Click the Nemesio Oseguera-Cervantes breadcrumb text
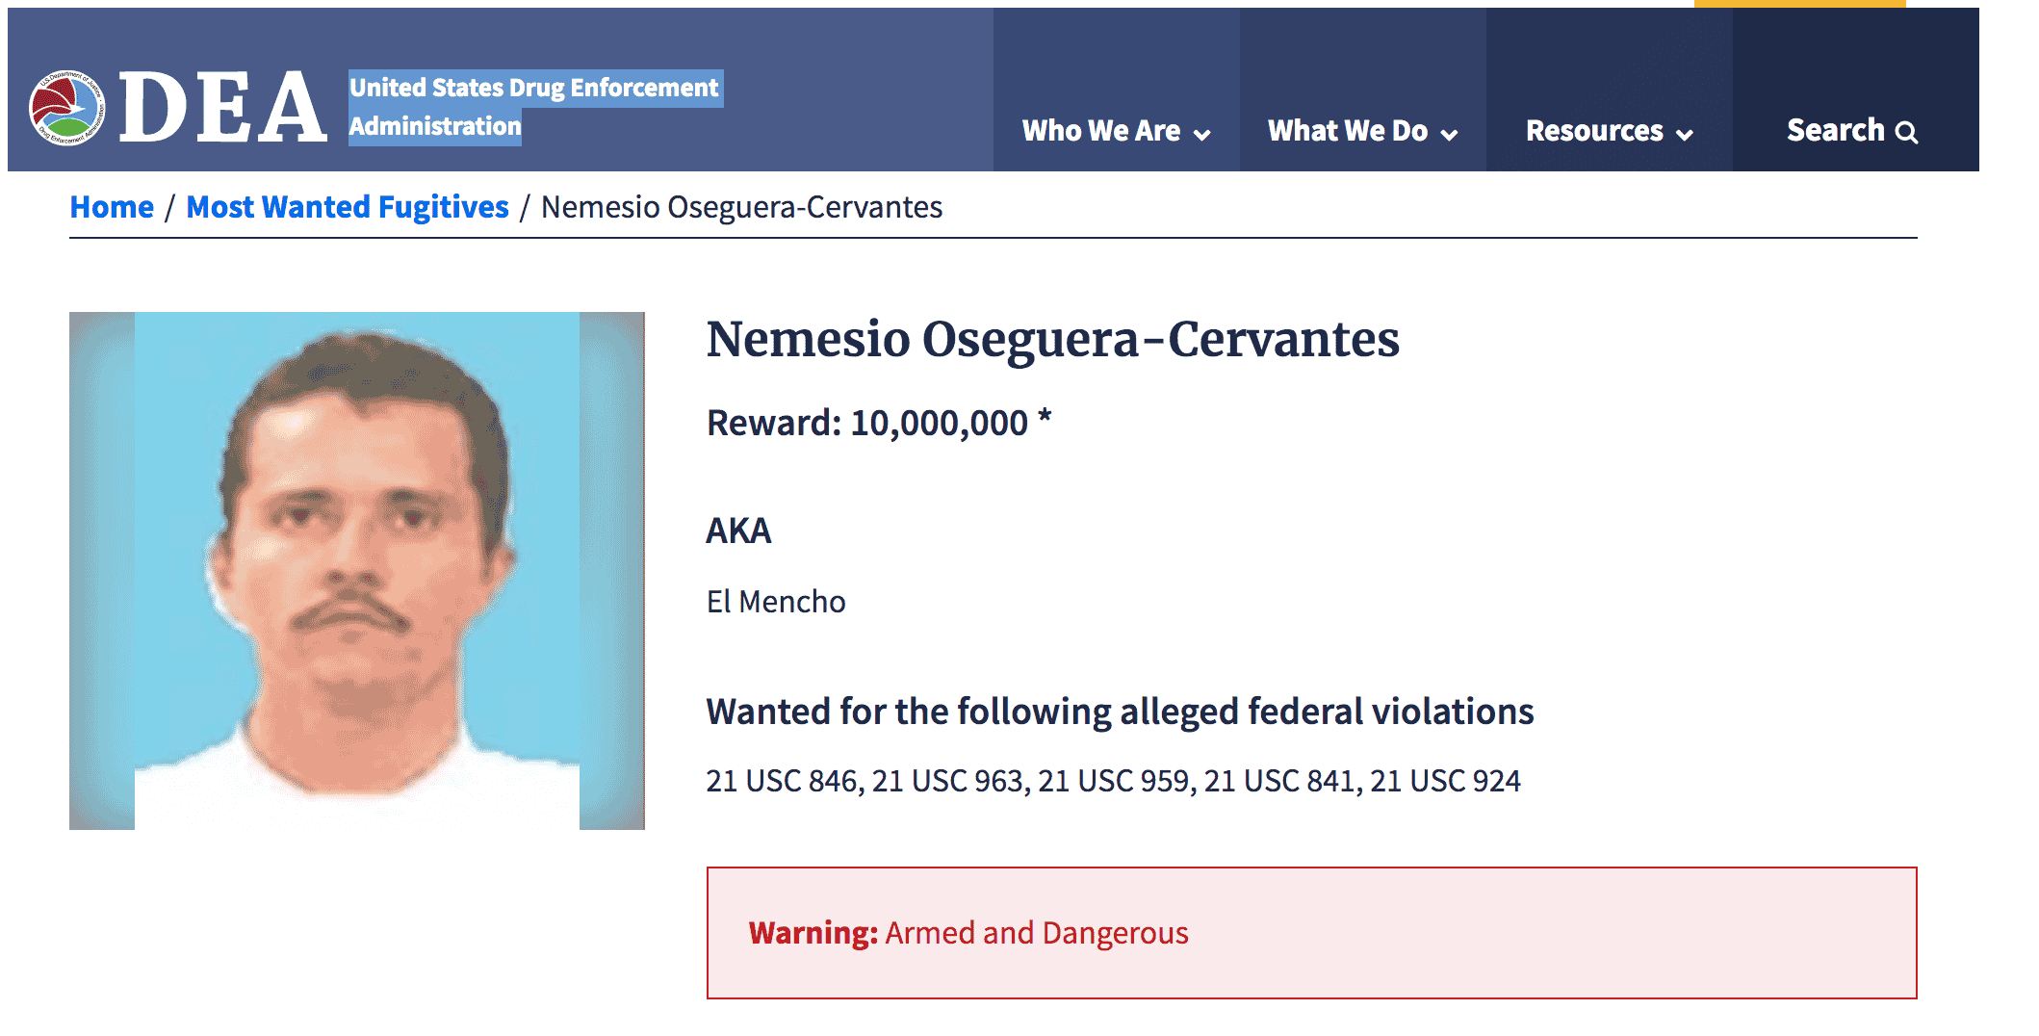Image resolution: width=2039 pixels, height=1036 pixels. click(x=741, y=207)
